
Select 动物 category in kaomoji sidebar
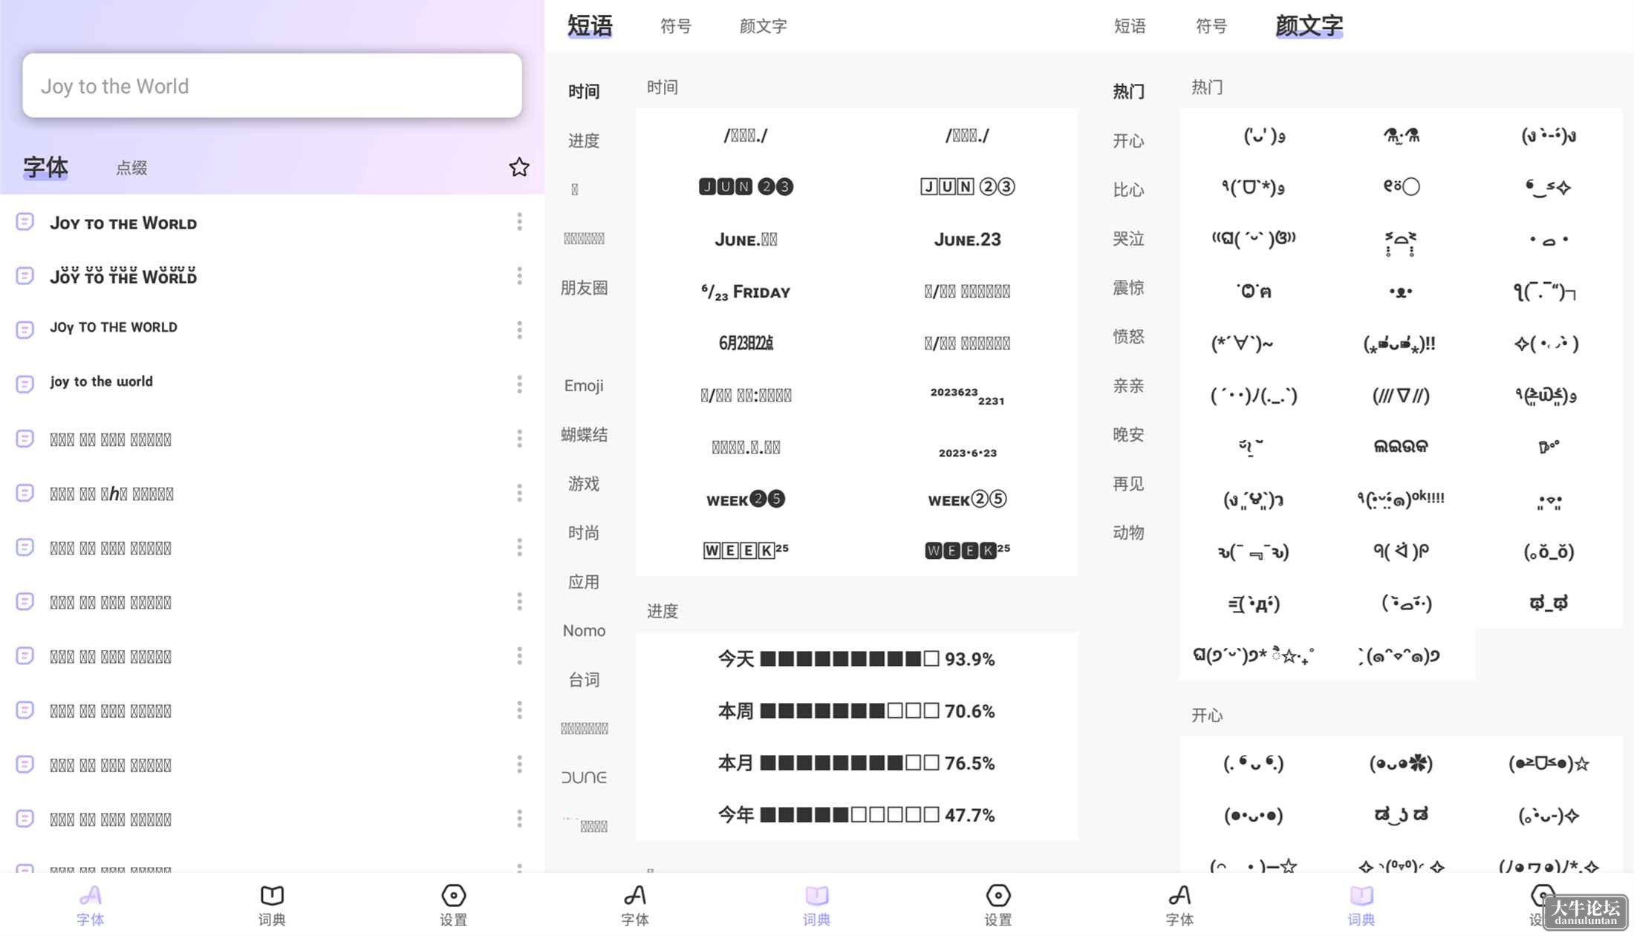point(1128,532)
